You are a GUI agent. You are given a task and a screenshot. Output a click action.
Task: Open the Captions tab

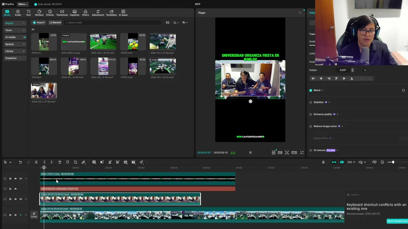[74, 13]
